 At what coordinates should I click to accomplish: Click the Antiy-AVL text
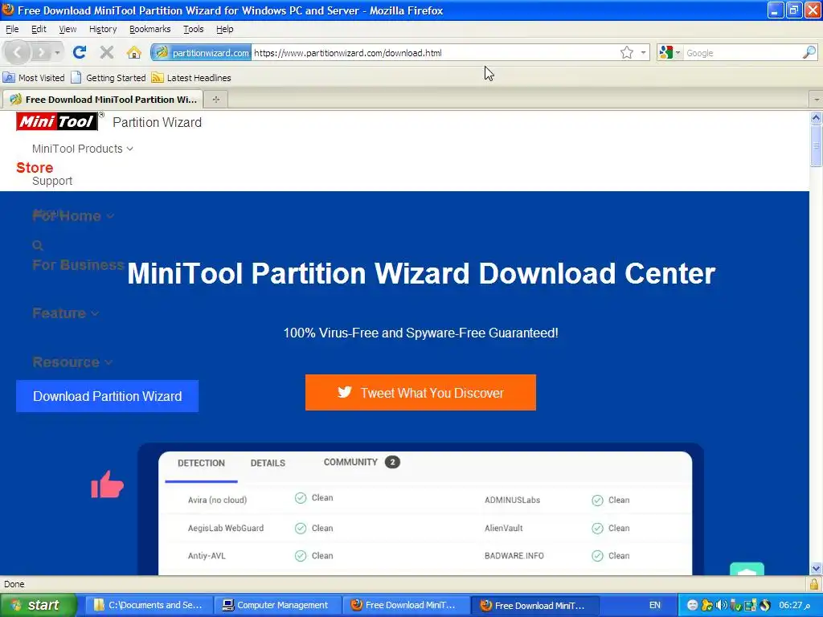[x=207, y=556]
